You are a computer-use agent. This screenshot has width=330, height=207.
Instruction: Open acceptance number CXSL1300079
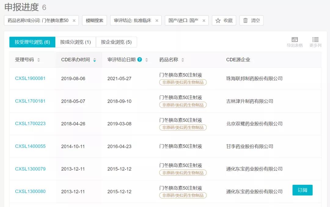[30, 169]
